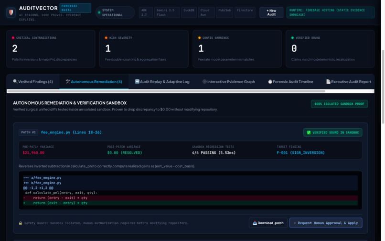Open the High Severity summary card
This screenshot has width=385, height=241.
point(144,49)
